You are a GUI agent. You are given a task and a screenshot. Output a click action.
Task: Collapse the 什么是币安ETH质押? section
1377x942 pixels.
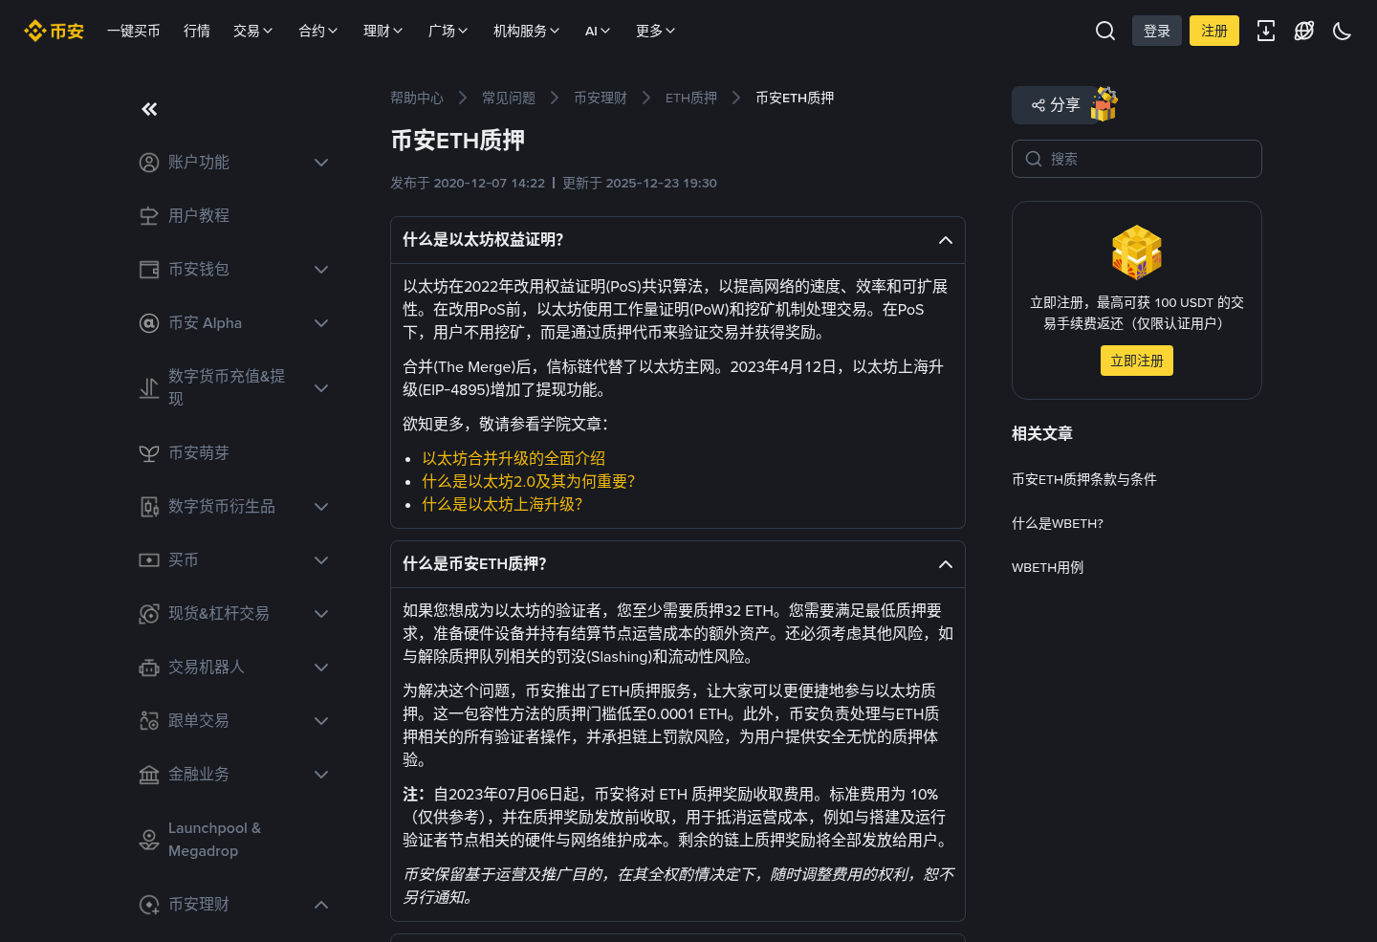pyautogui.click(x=946, y=564)
